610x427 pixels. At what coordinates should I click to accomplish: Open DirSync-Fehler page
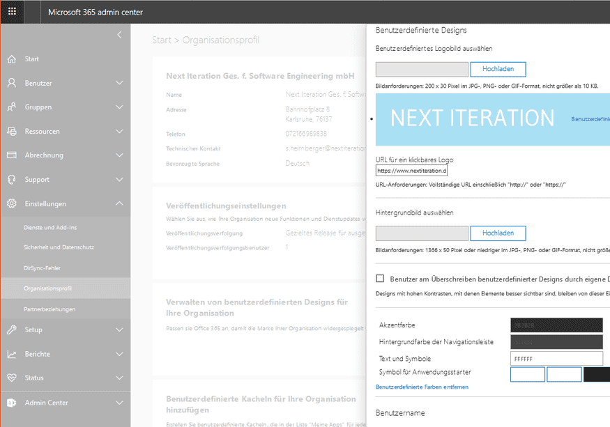pyautogui.click(x=42, y=268)
